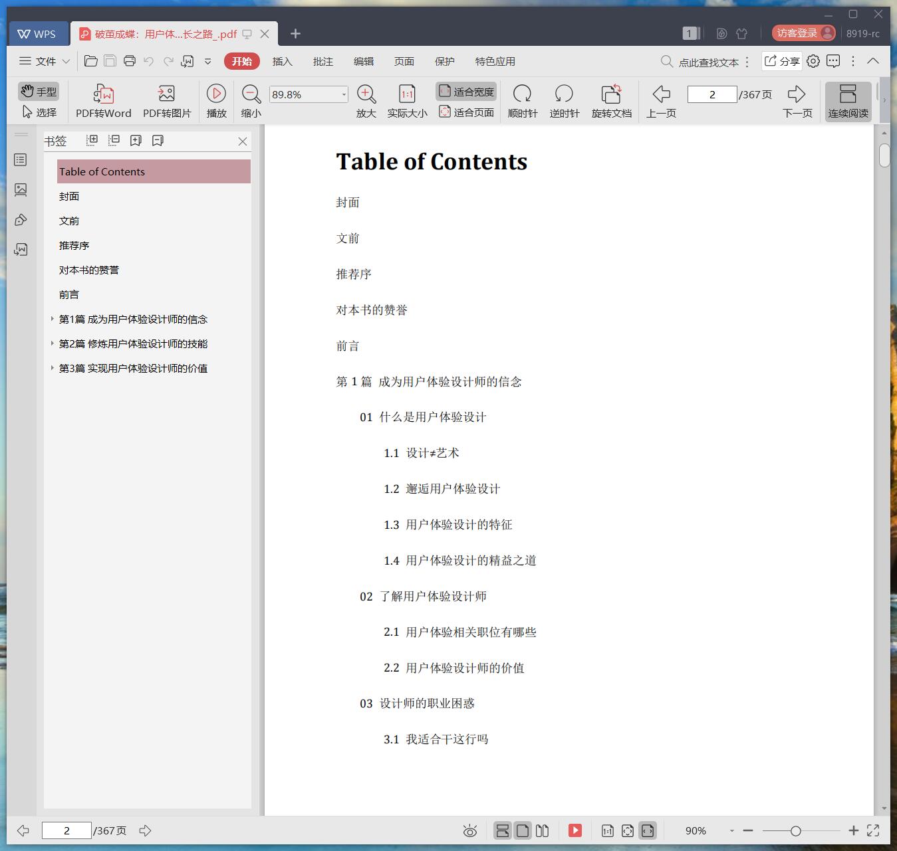Open settings gear icon at top right
This screenshot has height=851, width=897.
(x=813, y=61)
